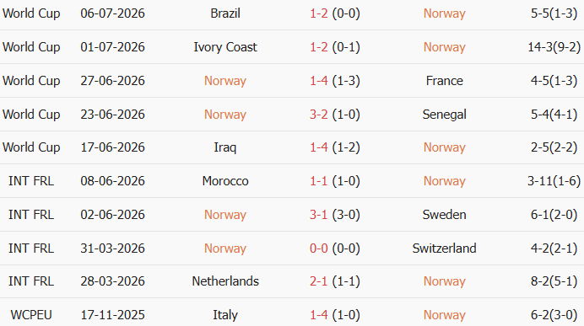Click the 3-1 score against Sweden
Viewport: 584px width, 326px height.
pos(319,215)
